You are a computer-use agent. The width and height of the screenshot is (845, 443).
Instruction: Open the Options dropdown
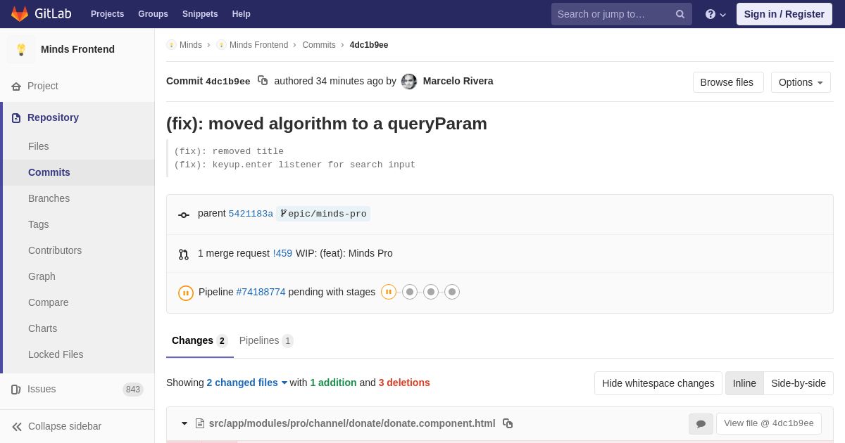(x=801, y=82)
